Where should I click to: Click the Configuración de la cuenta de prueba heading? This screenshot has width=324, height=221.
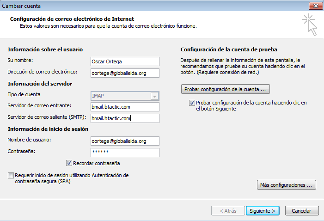click(229, 49)
